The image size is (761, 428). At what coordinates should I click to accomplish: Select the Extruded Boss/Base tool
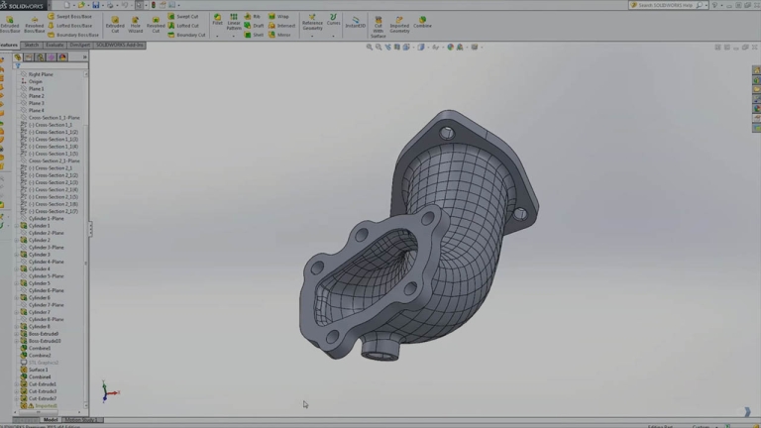tap(10, 24)
